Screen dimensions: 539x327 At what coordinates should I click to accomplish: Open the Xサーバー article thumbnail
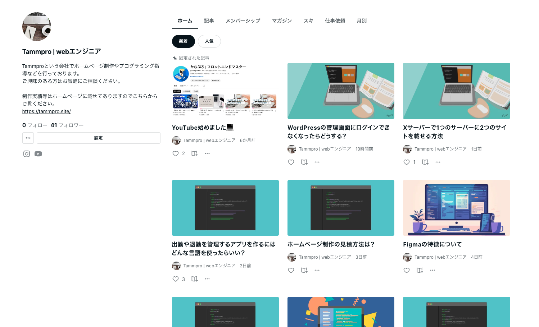coord(457,91)
